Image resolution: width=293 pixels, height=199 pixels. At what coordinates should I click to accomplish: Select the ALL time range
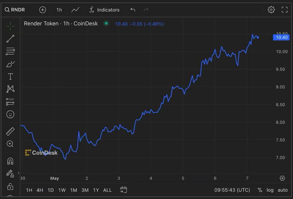pyautogui.click(x=108, y=190)
